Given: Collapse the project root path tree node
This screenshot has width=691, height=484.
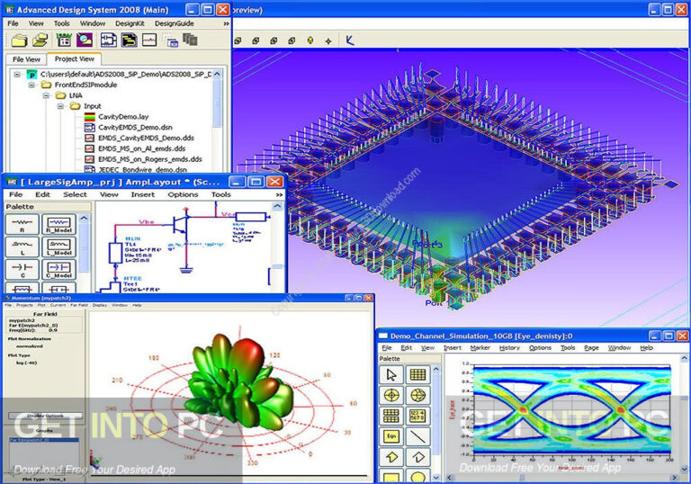Looking at the screenshot, I should point(17,75).
